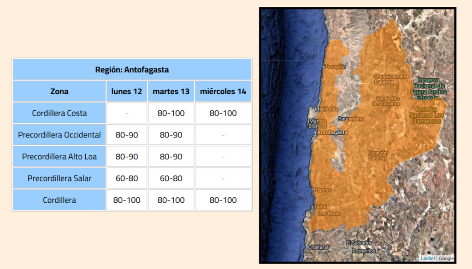Screen dimensions: 472x269
Task: Click the Chañaral label on the map
Action: (318, 247)
